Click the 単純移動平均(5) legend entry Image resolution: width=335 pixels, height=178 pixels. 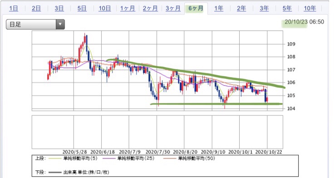[80, 159]
